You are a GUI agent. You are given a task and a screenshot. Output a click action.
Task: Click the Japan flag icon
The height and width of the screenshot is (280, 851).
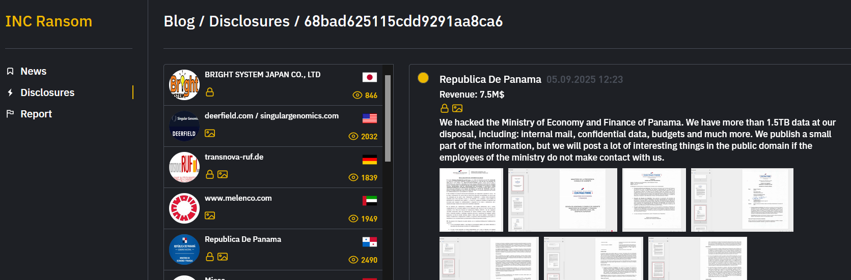(x=369, y=77)
